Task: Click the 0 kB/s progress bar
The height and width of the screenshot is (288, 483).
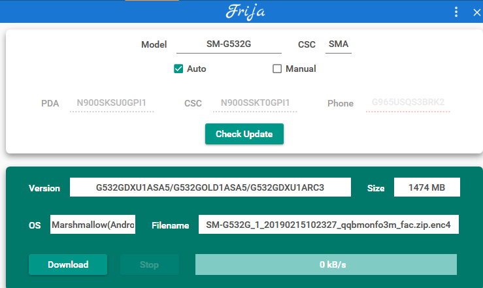Action: [x=326, y=264]
